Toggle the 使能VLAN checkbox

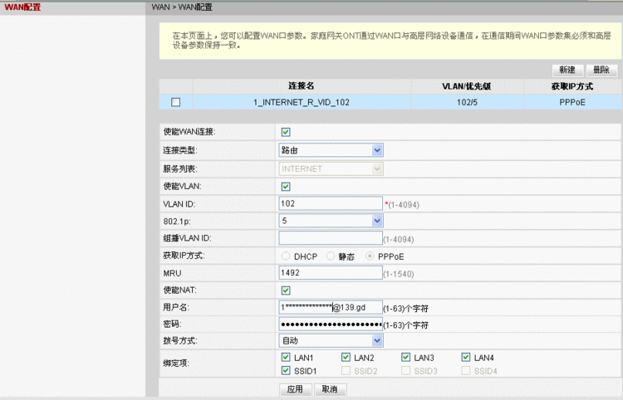point(286,187)
